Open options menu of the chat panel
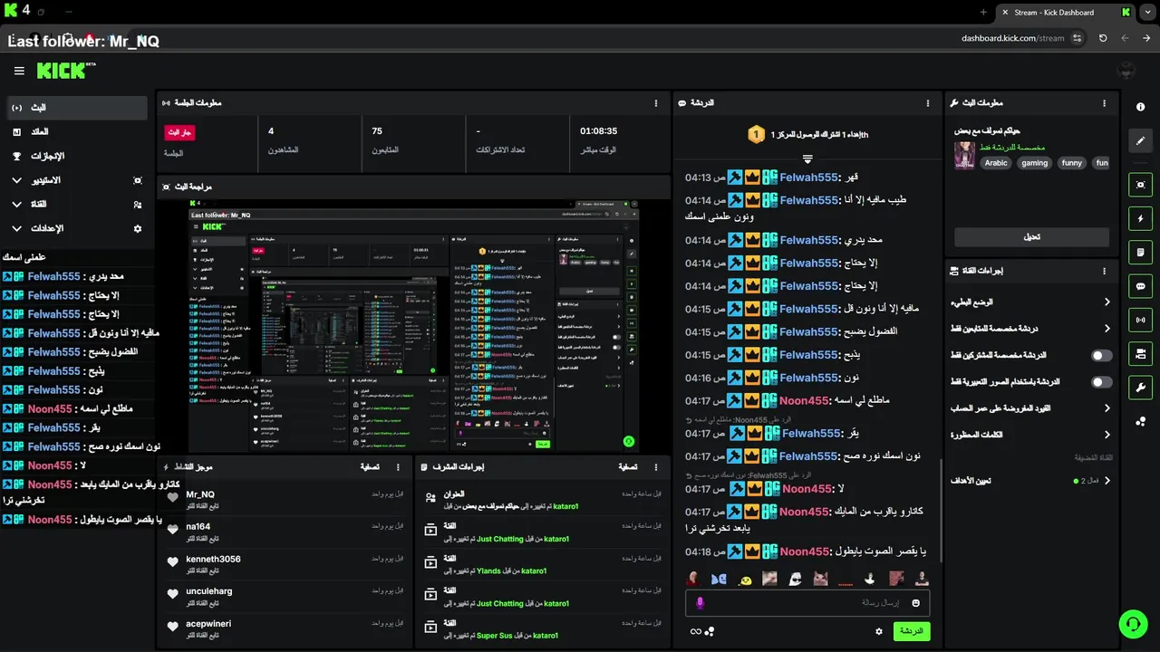This screenshot has height=652, width=1160. click(x=928, y=103)
